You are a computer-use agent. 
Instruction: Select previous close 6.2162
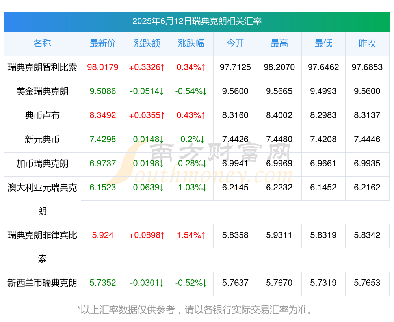tap(367, 188)
